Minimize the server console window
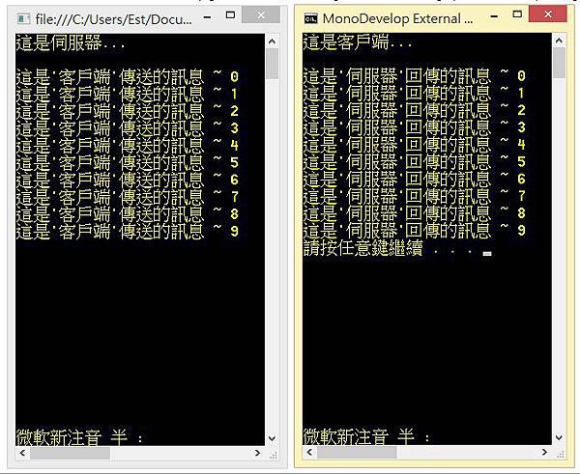Screen dimensions: 580x474 (x=208, y=17)
